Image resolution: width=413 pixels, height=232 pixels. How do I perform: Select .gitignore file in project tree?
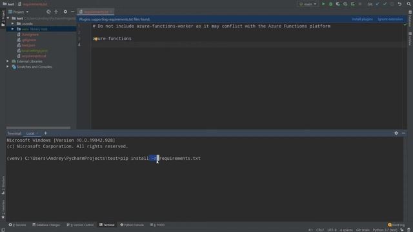[x=28, y=40]
